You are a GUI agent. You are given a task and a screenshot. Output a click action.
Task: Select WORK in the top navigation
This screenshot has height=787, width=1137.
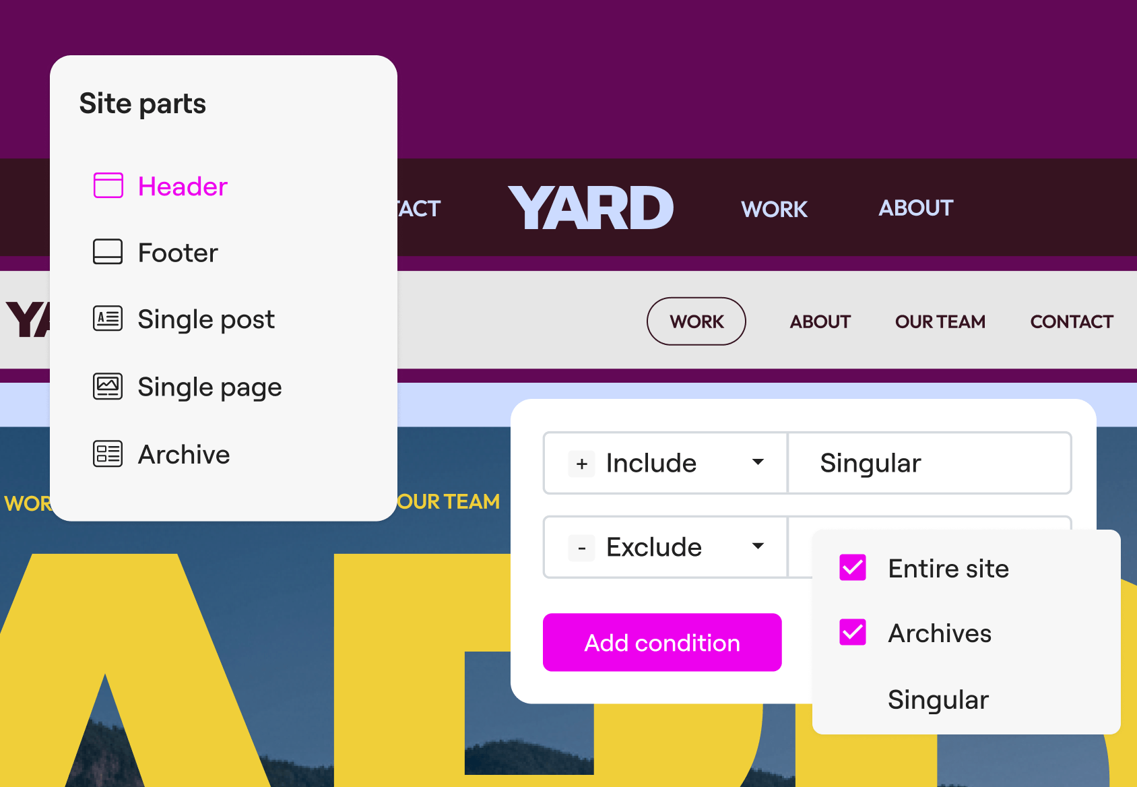coord(773,208)
